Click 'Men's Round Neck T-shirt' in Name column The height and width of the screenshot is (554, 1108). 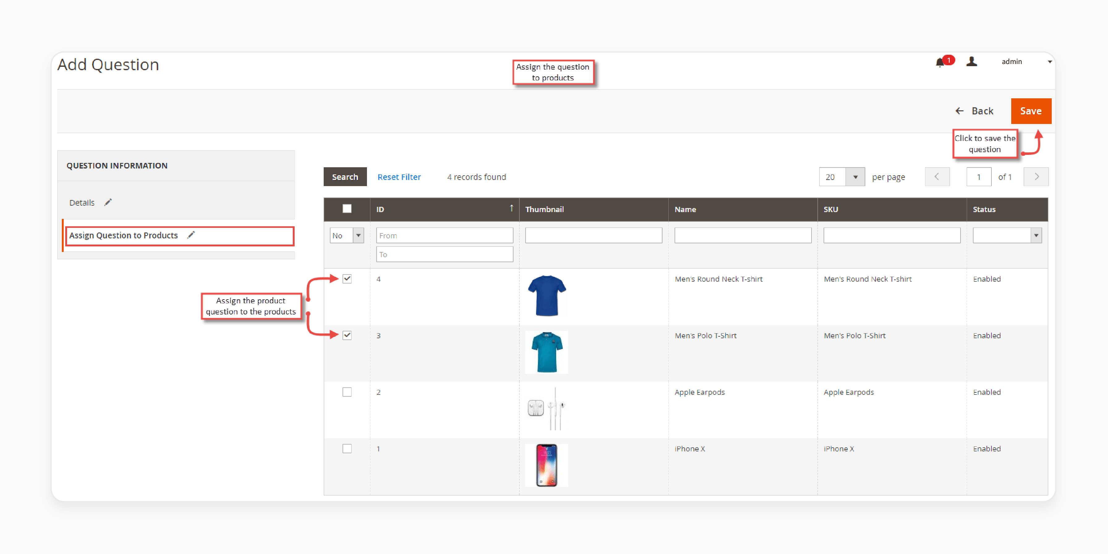tap(718, 279)
